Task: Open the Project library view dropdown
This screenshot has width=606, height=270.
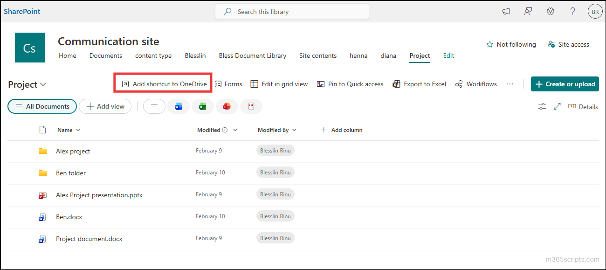Action: click(27, 84)
